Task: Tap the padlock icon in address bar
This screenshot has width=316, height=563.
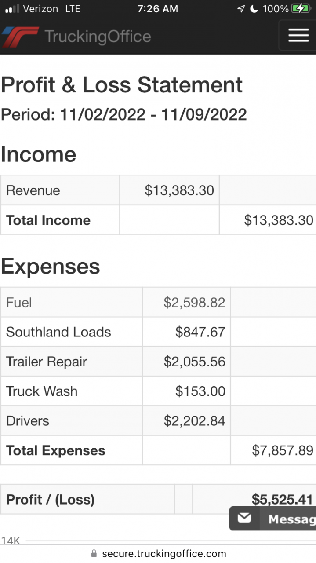Action: pos(93,553)
